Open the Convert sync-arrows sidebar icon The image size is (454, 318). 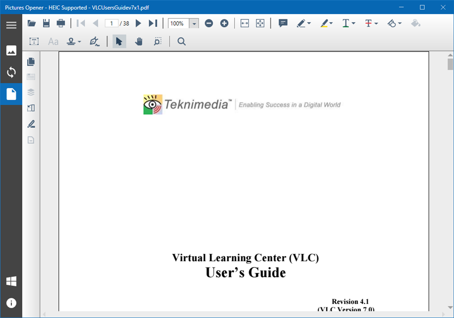[11, 72]
